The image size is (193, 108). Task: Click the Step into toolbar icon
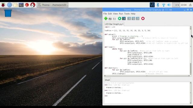tap(133, 19)
